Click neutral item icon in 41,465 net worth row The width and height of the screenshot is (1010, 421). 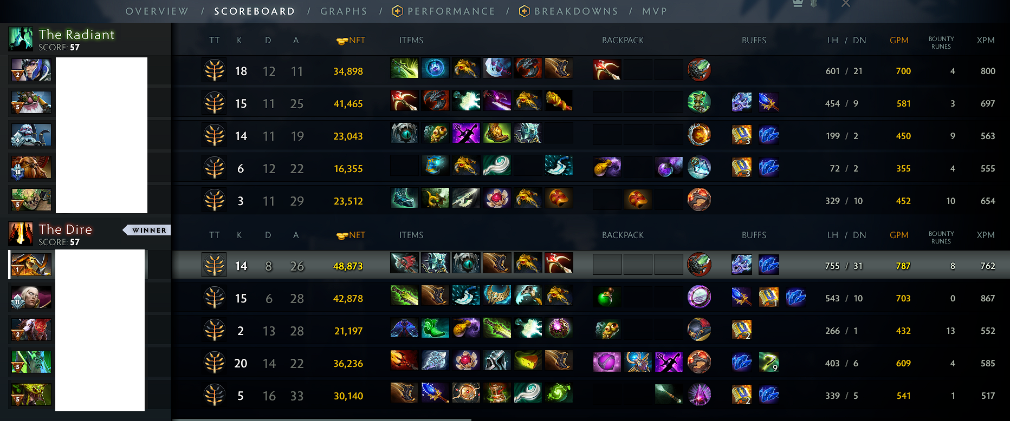[699, 102]
